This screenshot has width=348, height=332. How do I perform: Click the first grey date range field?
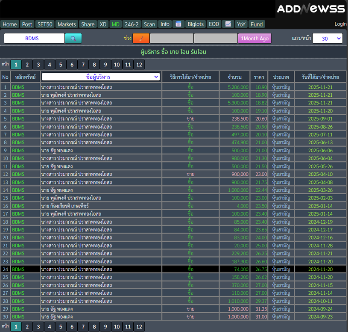point(171,39)
